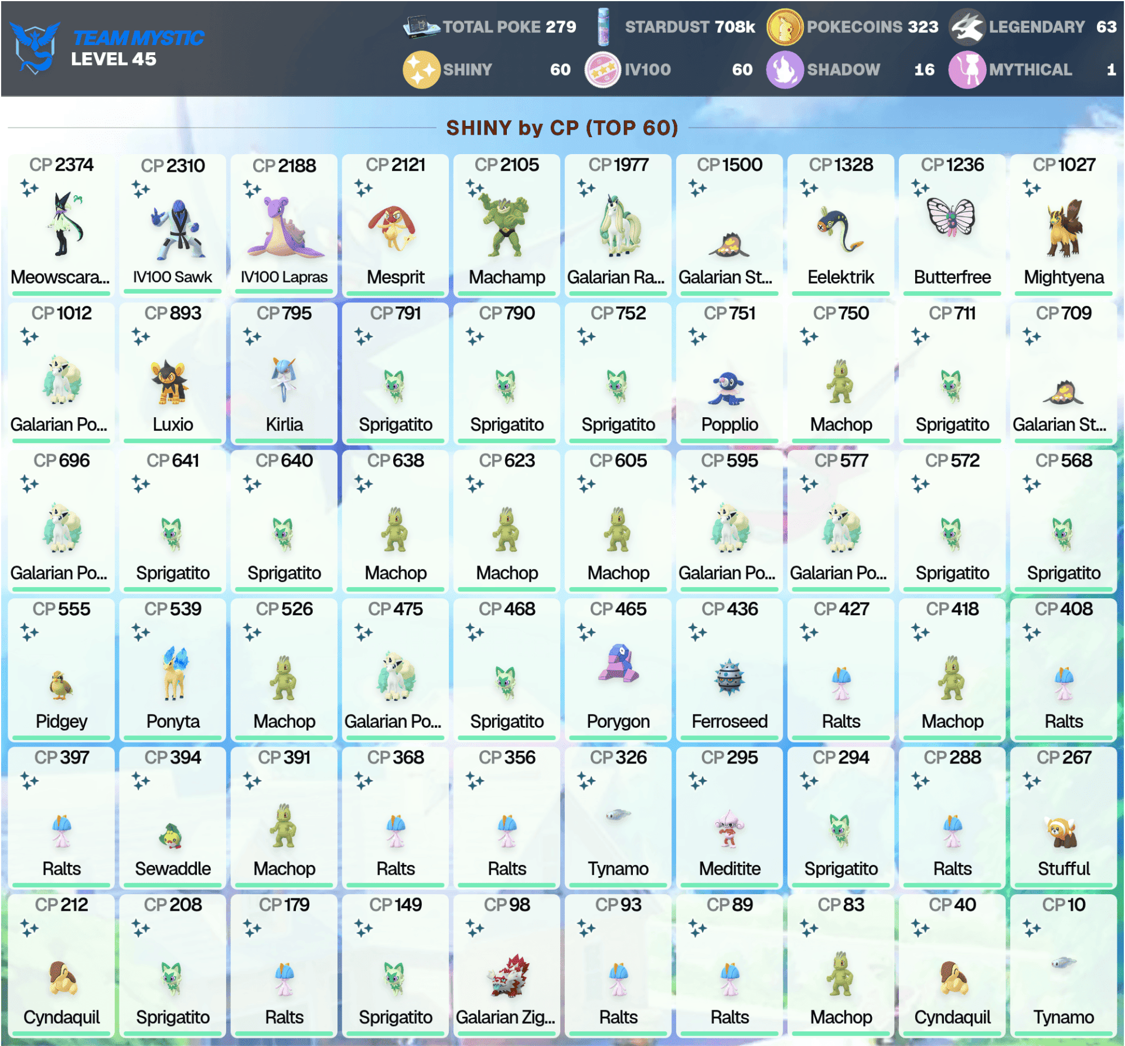Click the 'Galarian Po...' name under CP 475
Screen dimensions: 1125x1046
pos(393,721)
